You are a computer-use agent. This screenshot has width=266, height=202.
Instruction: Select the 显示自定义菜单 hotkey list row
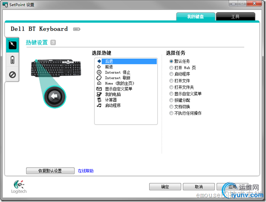126,89
